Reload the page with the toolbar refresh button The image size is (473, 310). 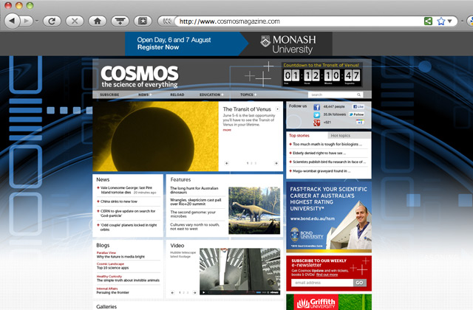point(52,21)
